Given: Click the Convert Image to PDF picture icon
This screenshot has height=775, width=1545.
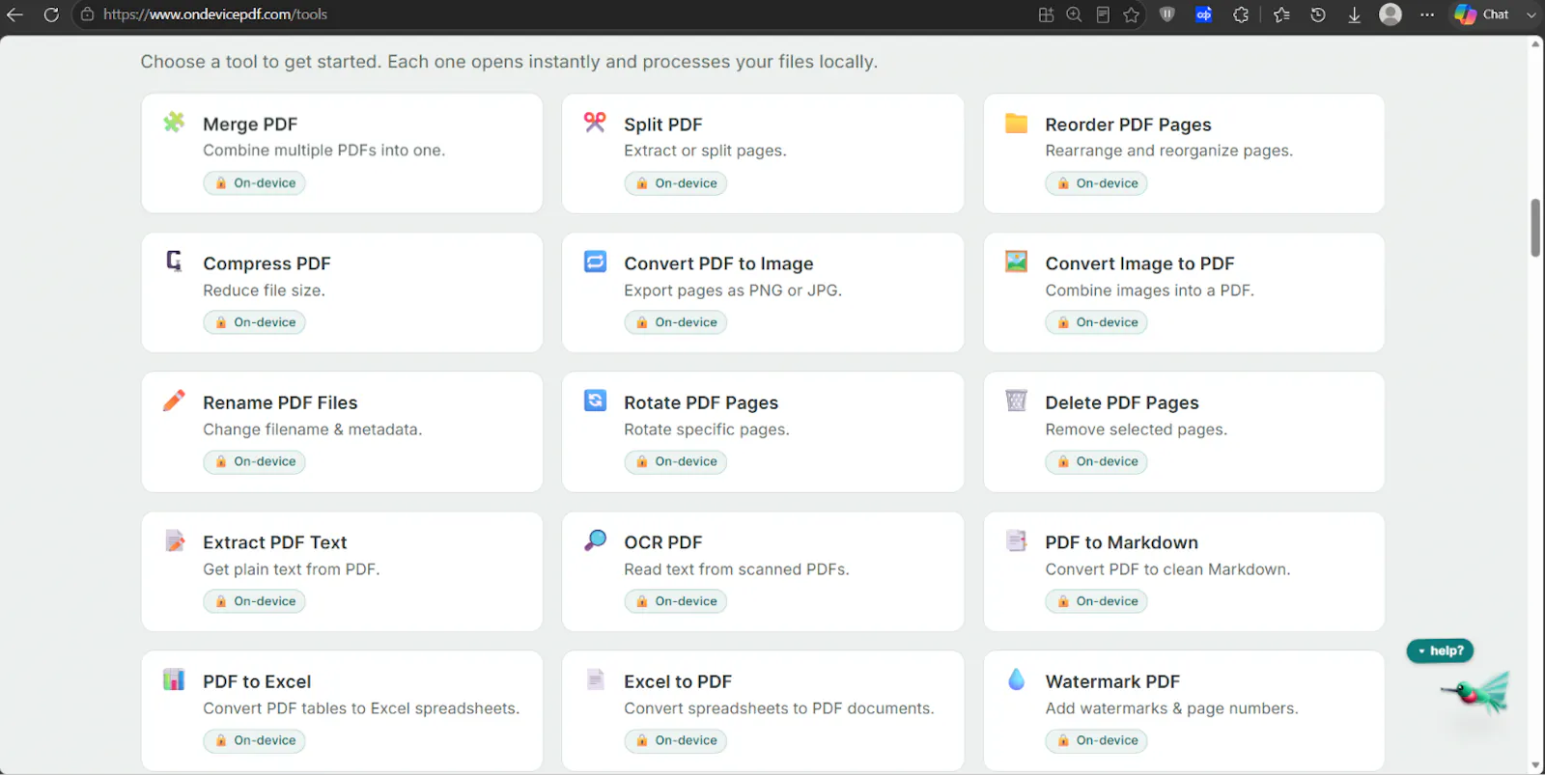Looking at the screenshot, I should 1016,262.
